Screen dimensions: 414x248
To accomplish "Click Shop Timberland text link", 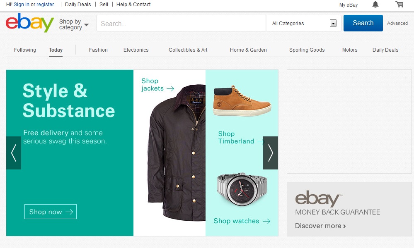I will (x=236, y=137).
